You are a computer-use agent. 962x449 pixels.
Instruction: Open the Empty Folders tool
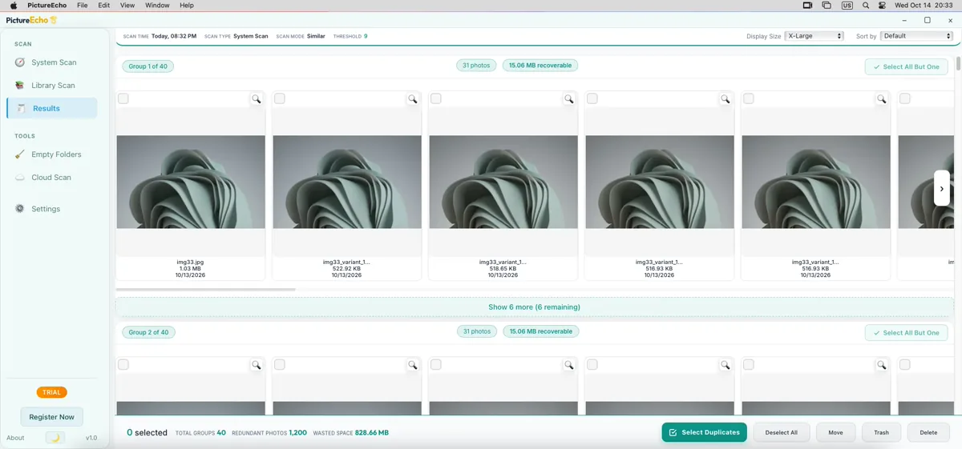pos(52,154)
